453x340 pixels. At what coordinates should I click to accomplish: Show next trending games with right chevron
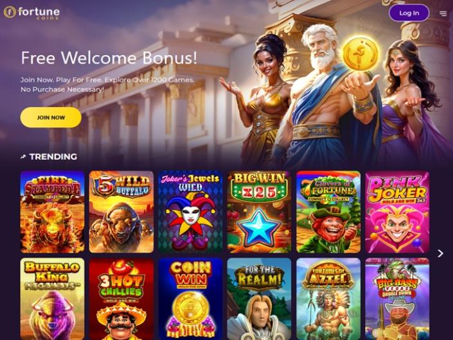[440, 253]
